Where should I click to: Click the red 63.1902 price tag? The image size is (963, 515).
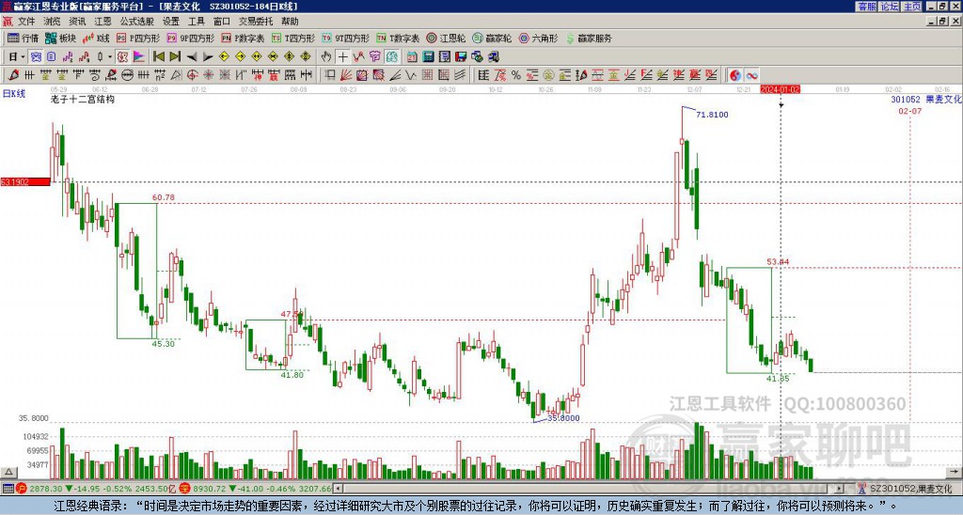[x=24, y=182]
